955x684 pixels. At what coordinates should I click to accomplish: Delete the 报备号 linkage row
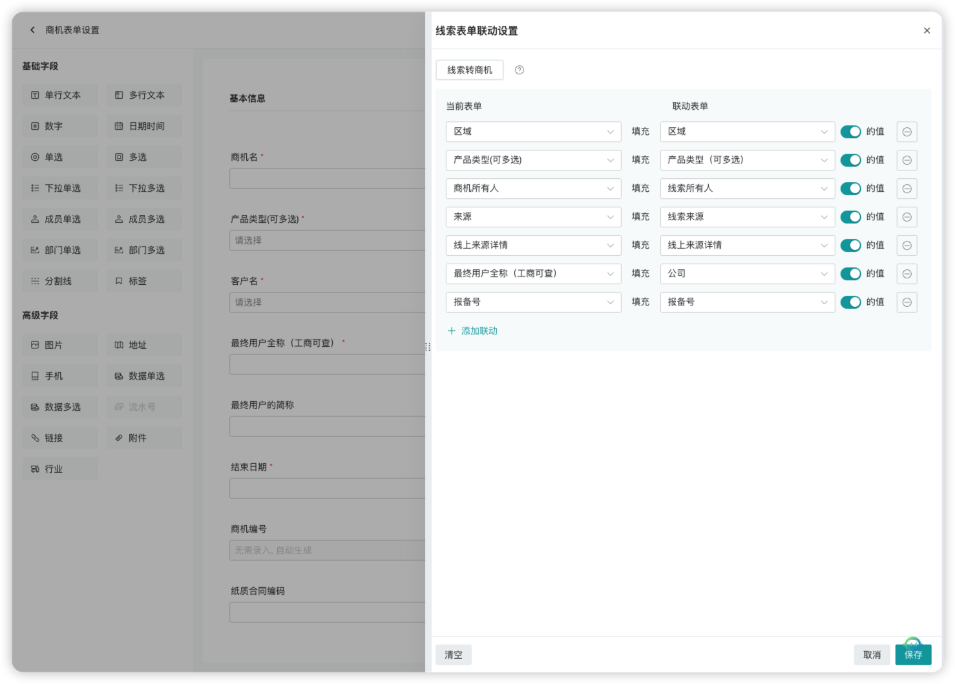(x=907, y=302)
